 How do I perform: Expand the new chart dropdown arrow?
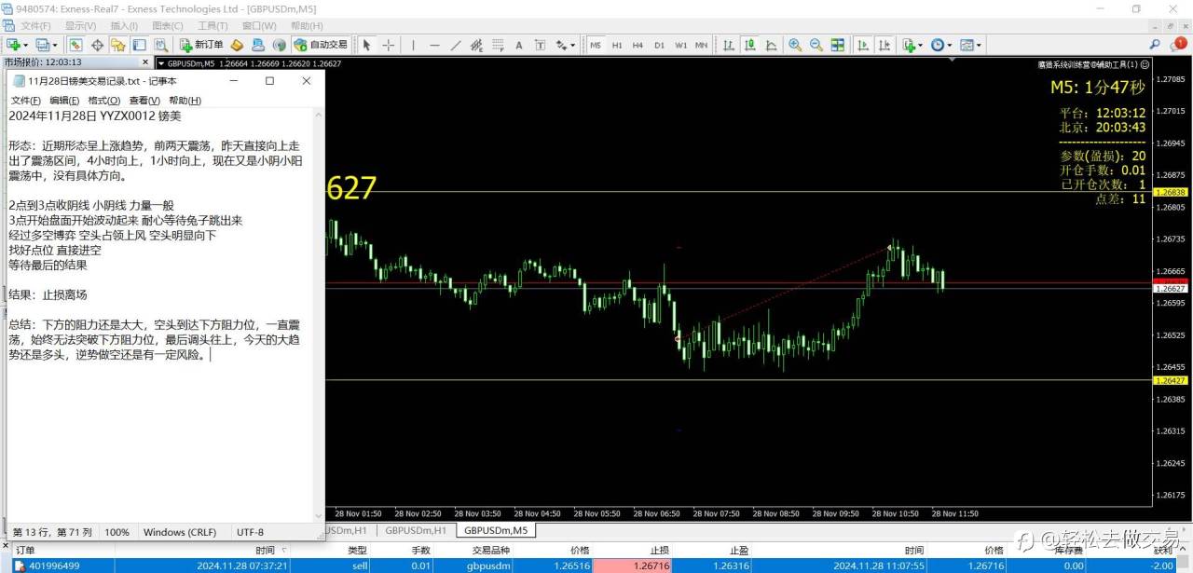click(26, 45)
